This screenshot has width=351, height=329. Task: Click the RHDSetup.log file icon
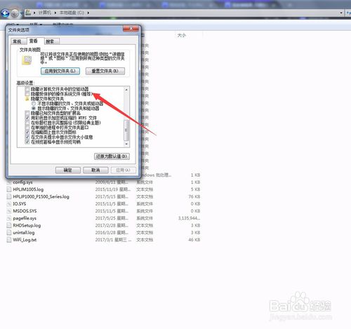click(x=9, y=225)
